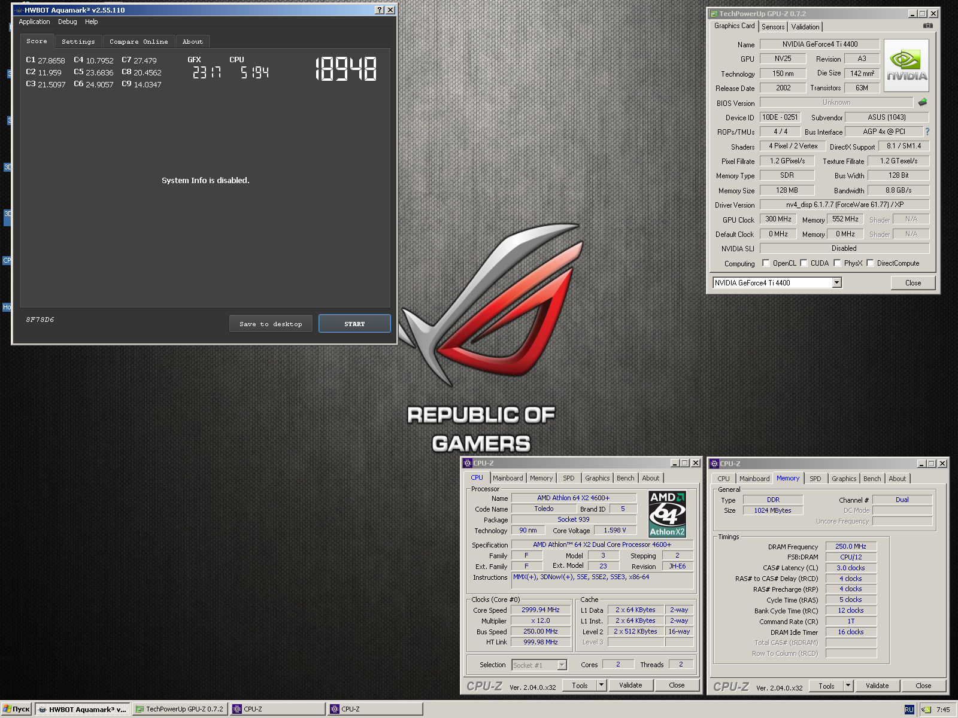Click the Save to desktop button
Screen dimensions: 958x718
click(x=271, y=324)
